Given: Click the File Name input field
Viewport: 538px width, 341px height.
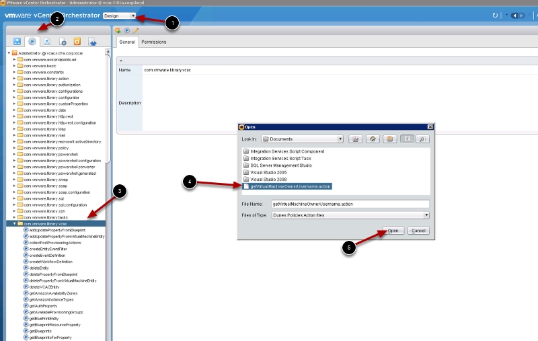Looking at the screenshot, I should tap(349, 203).
